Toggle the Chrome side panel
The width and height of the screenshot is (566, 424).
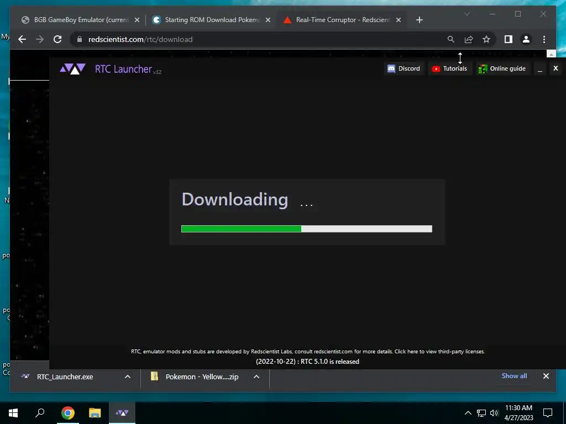[x=509, y=39]
